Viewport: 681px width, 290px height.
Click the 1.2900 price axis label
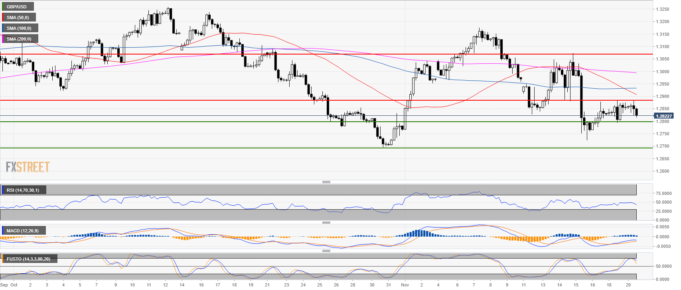click(x=663, y=97)
